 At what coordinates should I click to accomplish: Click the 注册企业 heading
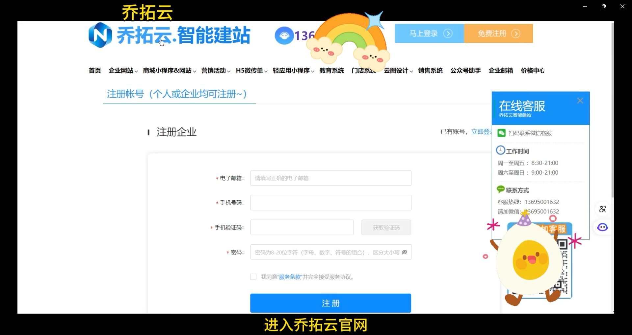coord(176,132)
